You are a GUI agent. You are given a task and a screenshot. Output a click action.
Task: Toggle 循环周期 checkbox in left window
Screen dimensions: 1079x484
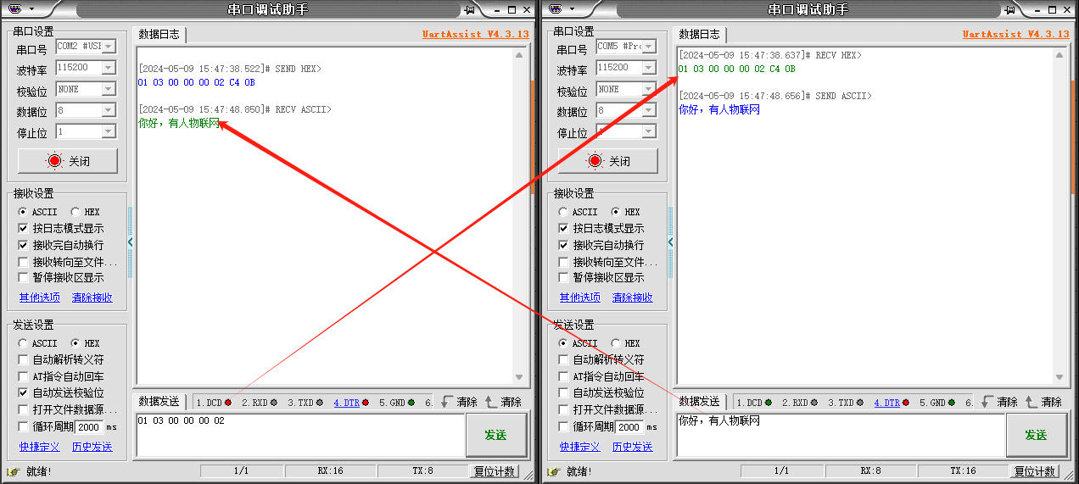tap(24, 426)
